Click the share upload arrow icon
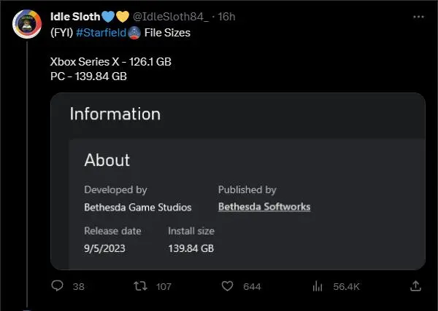 [415, 286]
